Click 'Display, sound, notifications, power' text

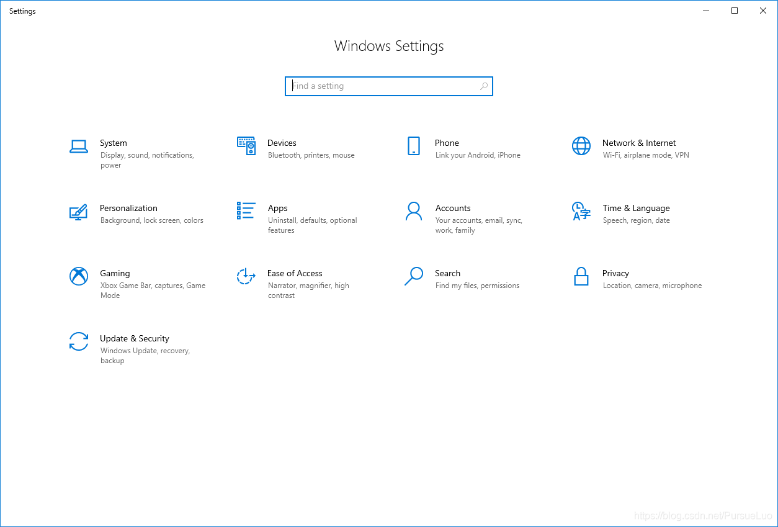coord(147,160)
